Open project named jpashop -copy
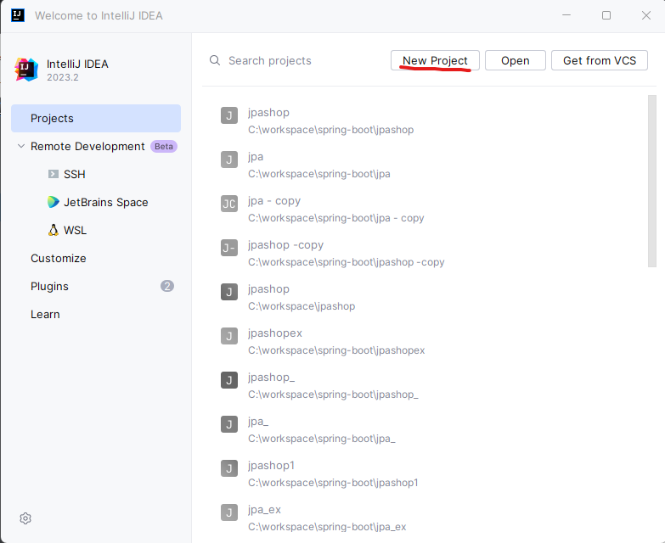The width and height of the screenshot is (665, 543). (x=286, y=245)
